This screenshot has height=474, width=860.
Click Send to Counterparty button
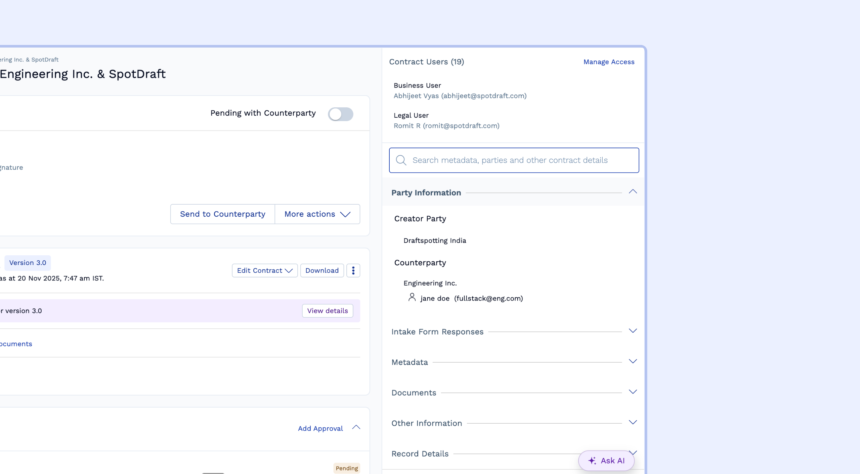coord(222,214)
